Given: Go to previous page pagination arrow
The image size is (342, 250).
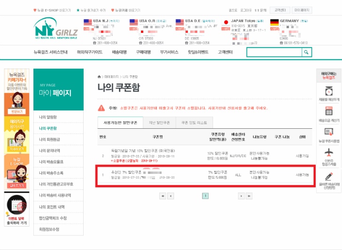Looking at the screenshot, I should [171, 196].
